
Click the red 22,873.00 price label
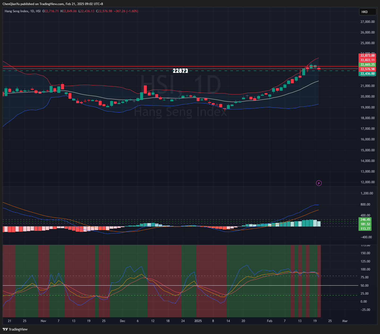click(367, 56)
